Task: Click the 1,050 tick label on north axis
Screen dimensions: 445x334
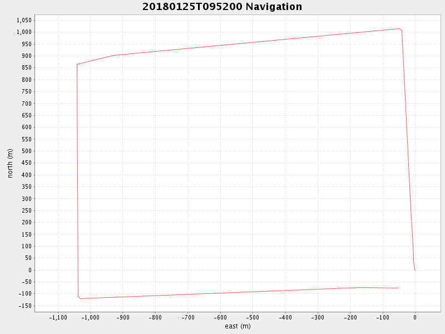Action: [24, 20]
